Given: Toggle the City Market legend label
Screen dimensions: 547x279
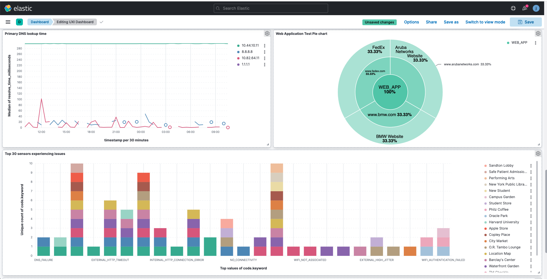Looking at the screenshot, I should (498, 241).
